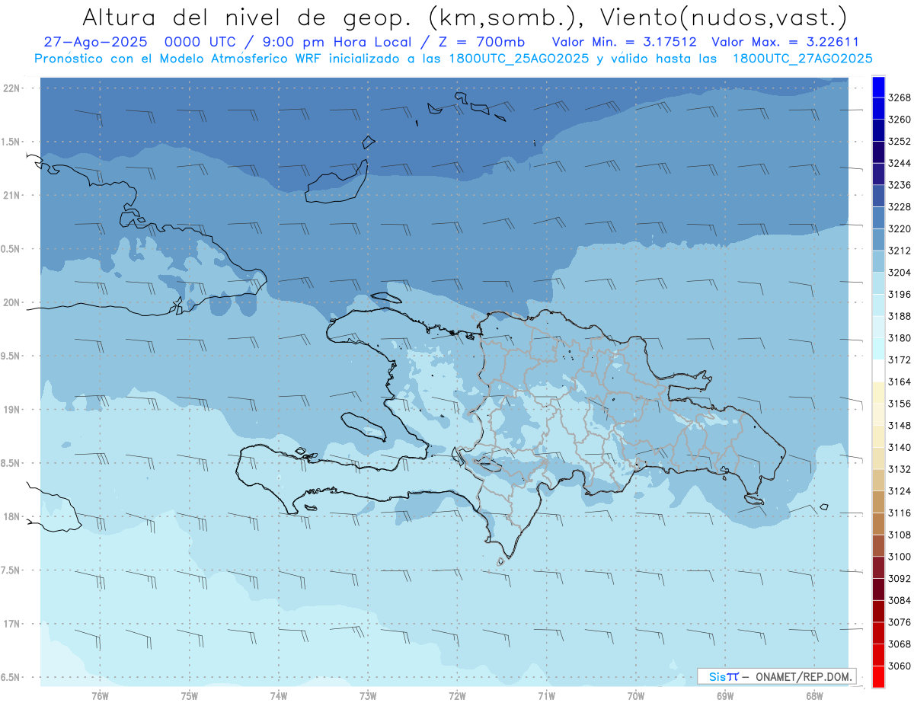The image size is (914, 706).
Task: Pick the dark maroon swatch between 3092 and 3084
Action: pyautogui.click(x=878, y=589)
